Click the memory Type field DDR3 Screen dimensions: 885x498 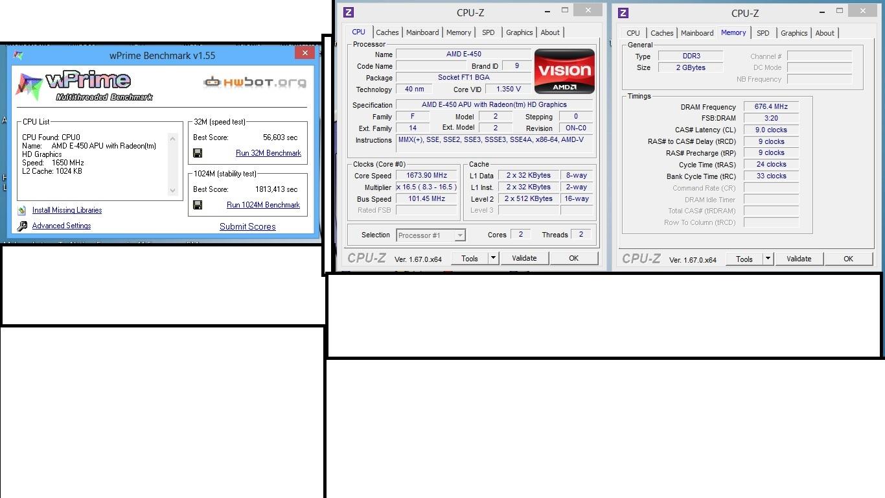[691, 56]
